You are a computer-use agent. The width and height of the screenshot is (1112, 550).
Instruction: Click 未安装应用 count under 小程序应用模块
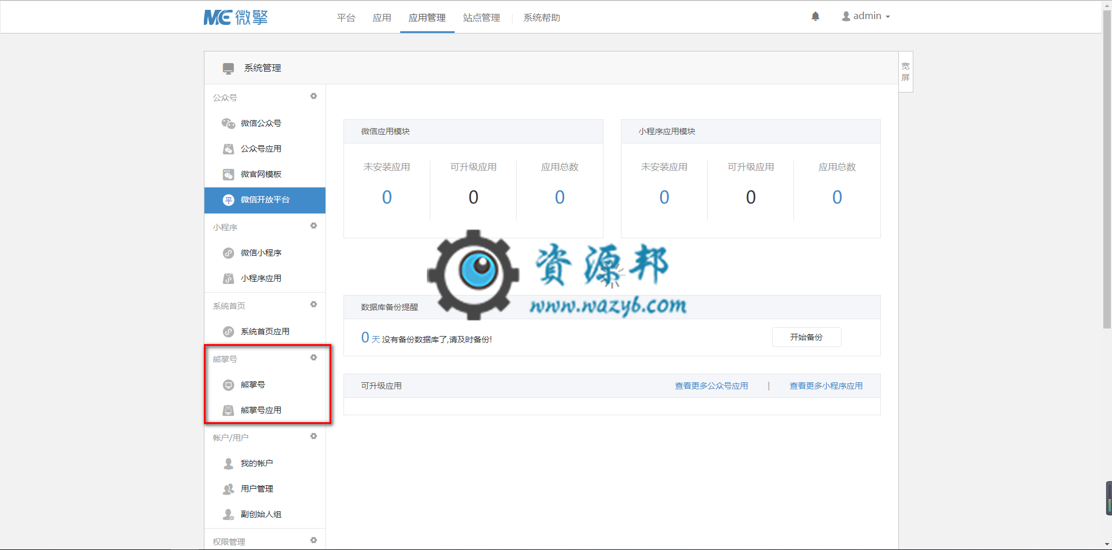click(664, 197)
